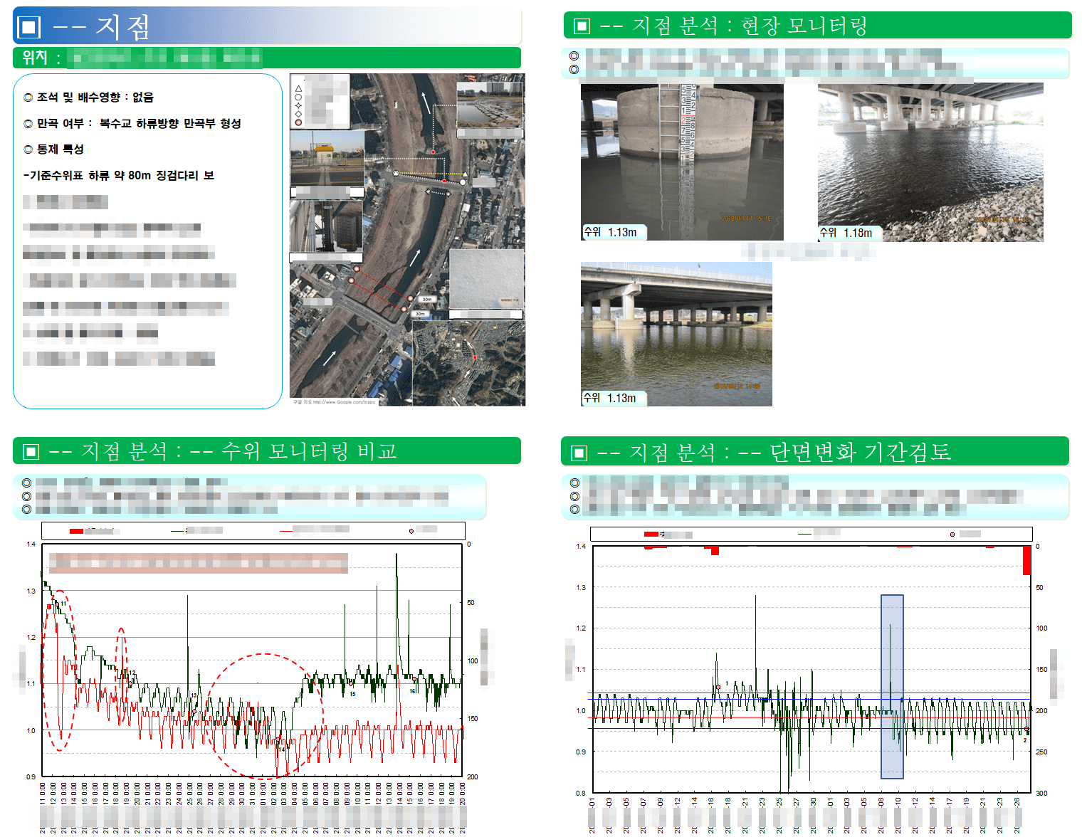This screenshot has width=1082, height=837.
Task: Click the white circle marker beside the bridge
Action: (463, 183)
